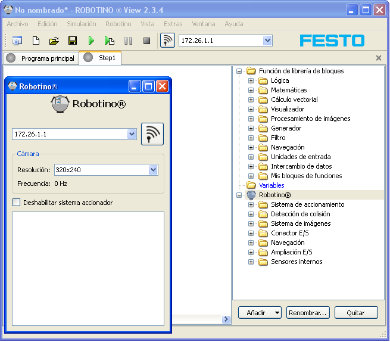Click the WiFi connect button in Robotino dialog
Screen dimensions: 390x342
coord(152,134)
